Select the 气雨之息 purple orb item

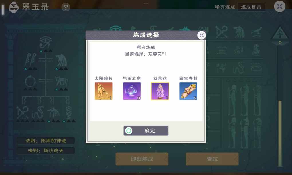pyautogui.click(x=132, y=91)
